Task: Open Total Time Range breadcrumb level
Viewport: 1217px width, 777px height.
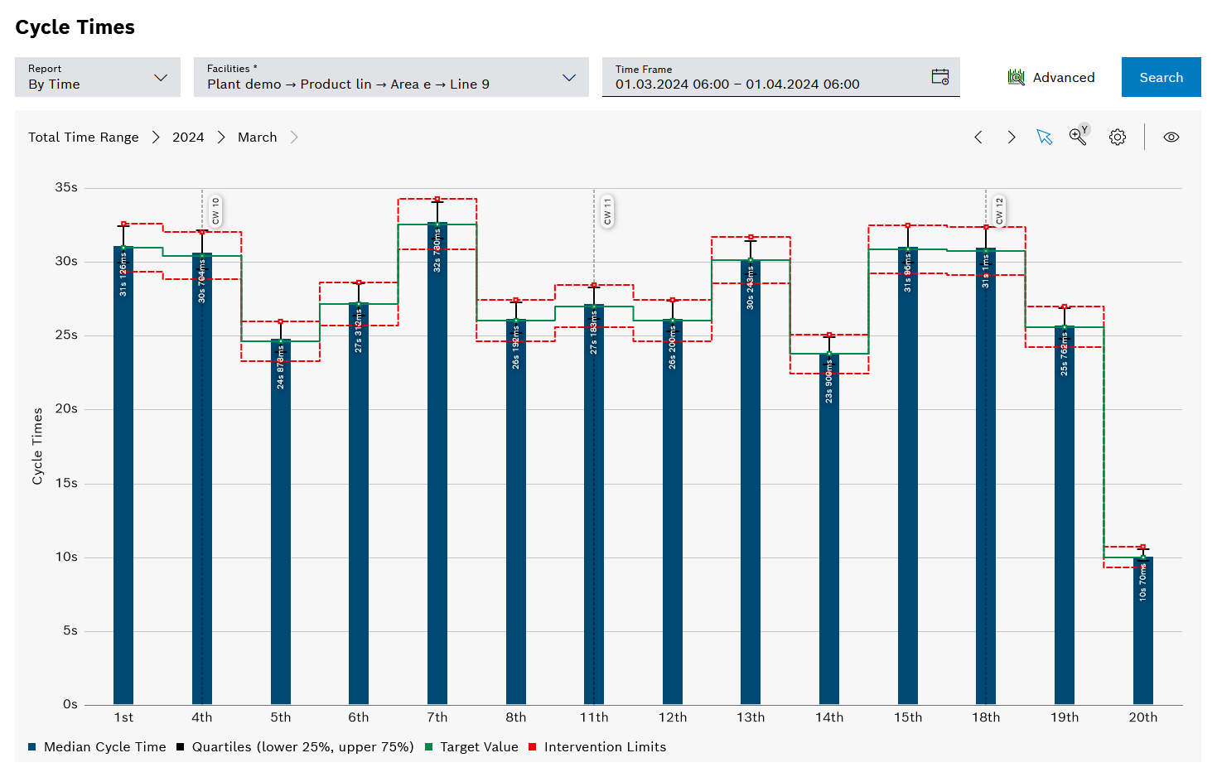Action: [x=83, y=137]
